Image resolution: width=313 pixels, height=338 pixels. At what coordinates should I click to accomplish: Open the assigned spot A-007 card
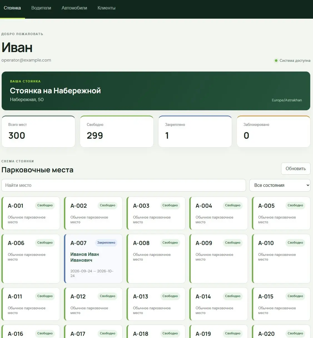coord(93,259)
